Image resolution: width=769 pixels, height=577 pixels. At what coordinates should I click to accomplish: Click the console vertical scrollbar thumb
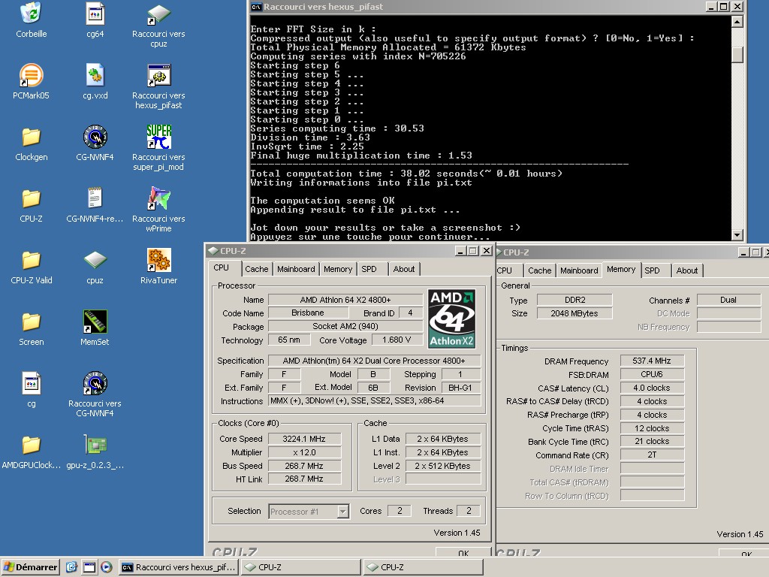[x=737, y=54]
